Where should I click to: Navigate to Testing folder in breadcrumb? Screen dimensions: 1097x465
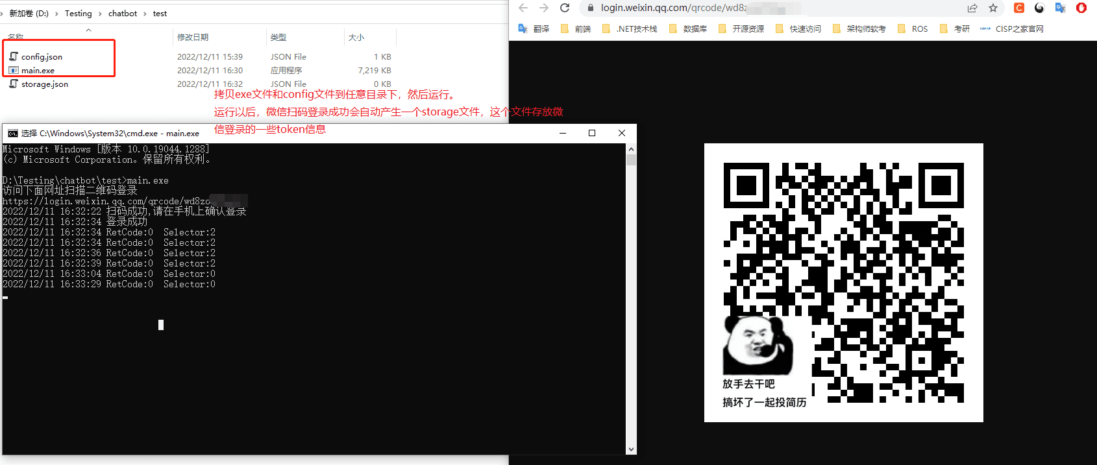tap(78, 13)
